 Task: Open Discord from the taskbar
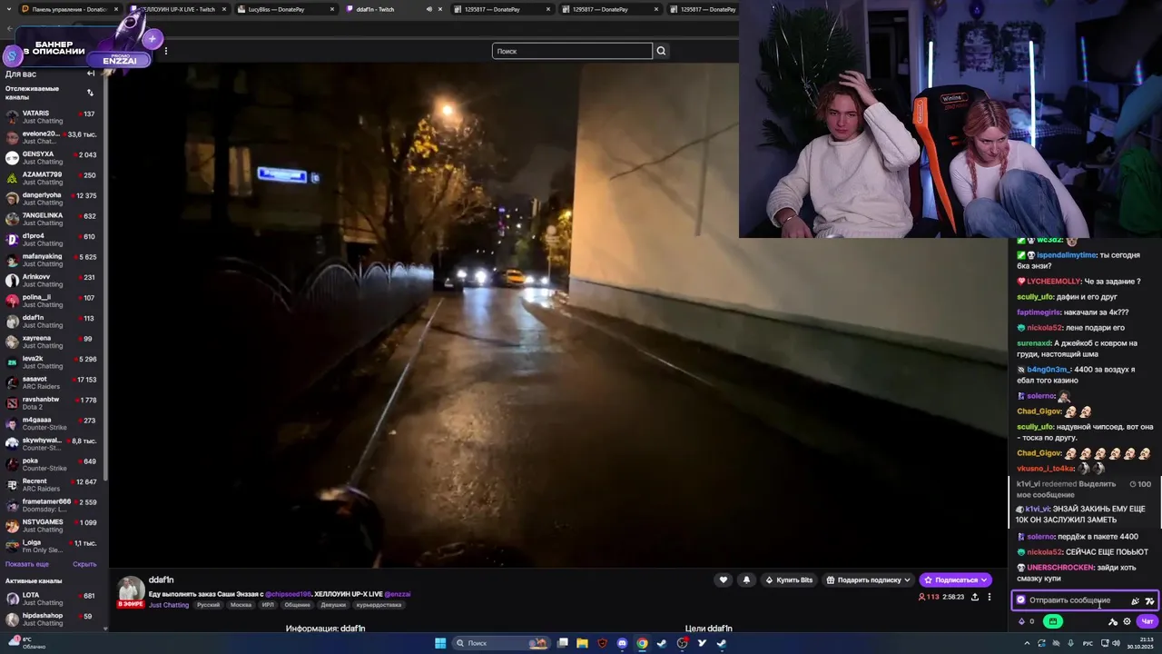click(622, 643)
